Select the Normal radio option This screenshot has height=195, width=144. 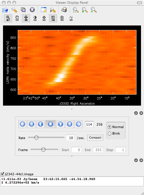(x=115, y=127)
